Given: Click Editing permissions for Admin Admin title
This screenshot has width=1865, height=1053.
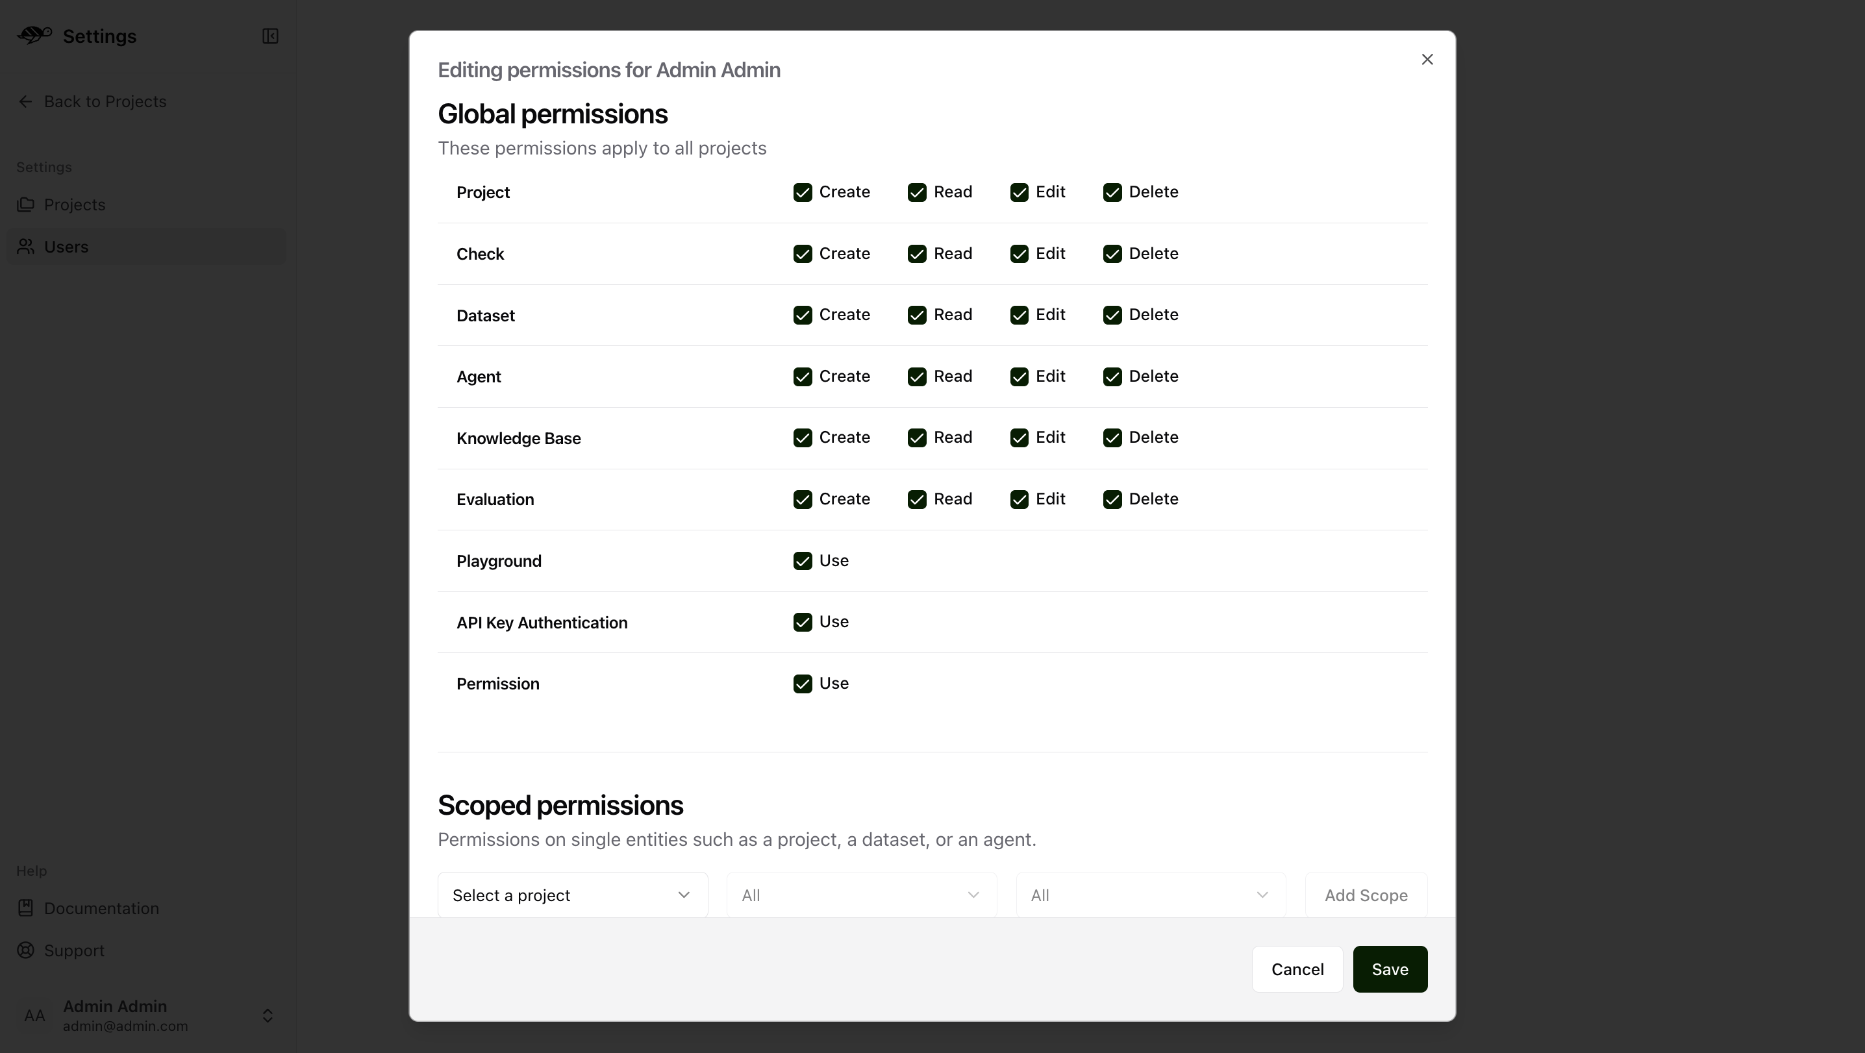Looking at the screenshot, I should pyautogui.click(x=609, y=70).
